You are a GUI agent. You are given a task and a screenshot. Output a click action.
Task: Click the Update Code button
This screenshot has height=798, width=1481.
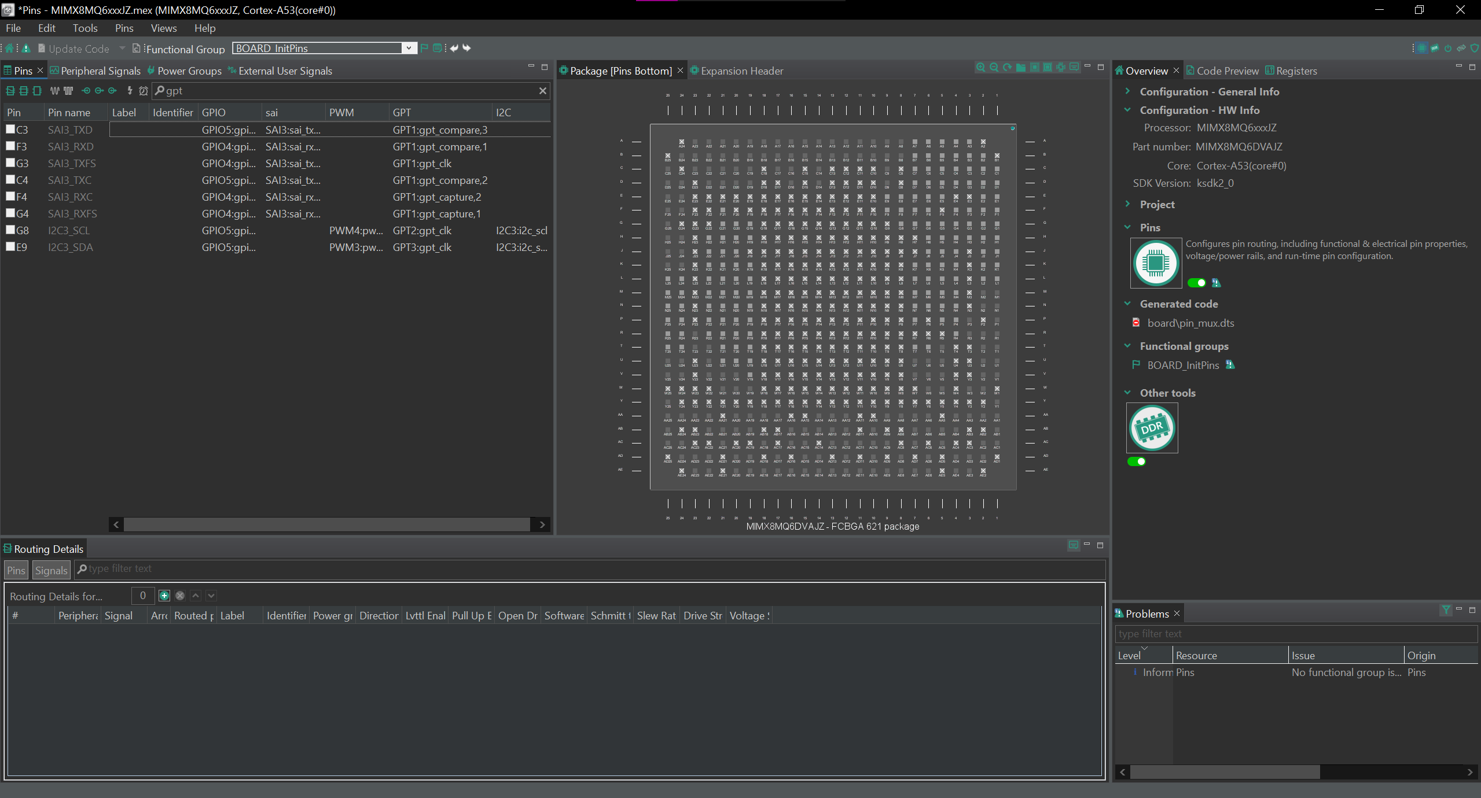tap(75, 49)
